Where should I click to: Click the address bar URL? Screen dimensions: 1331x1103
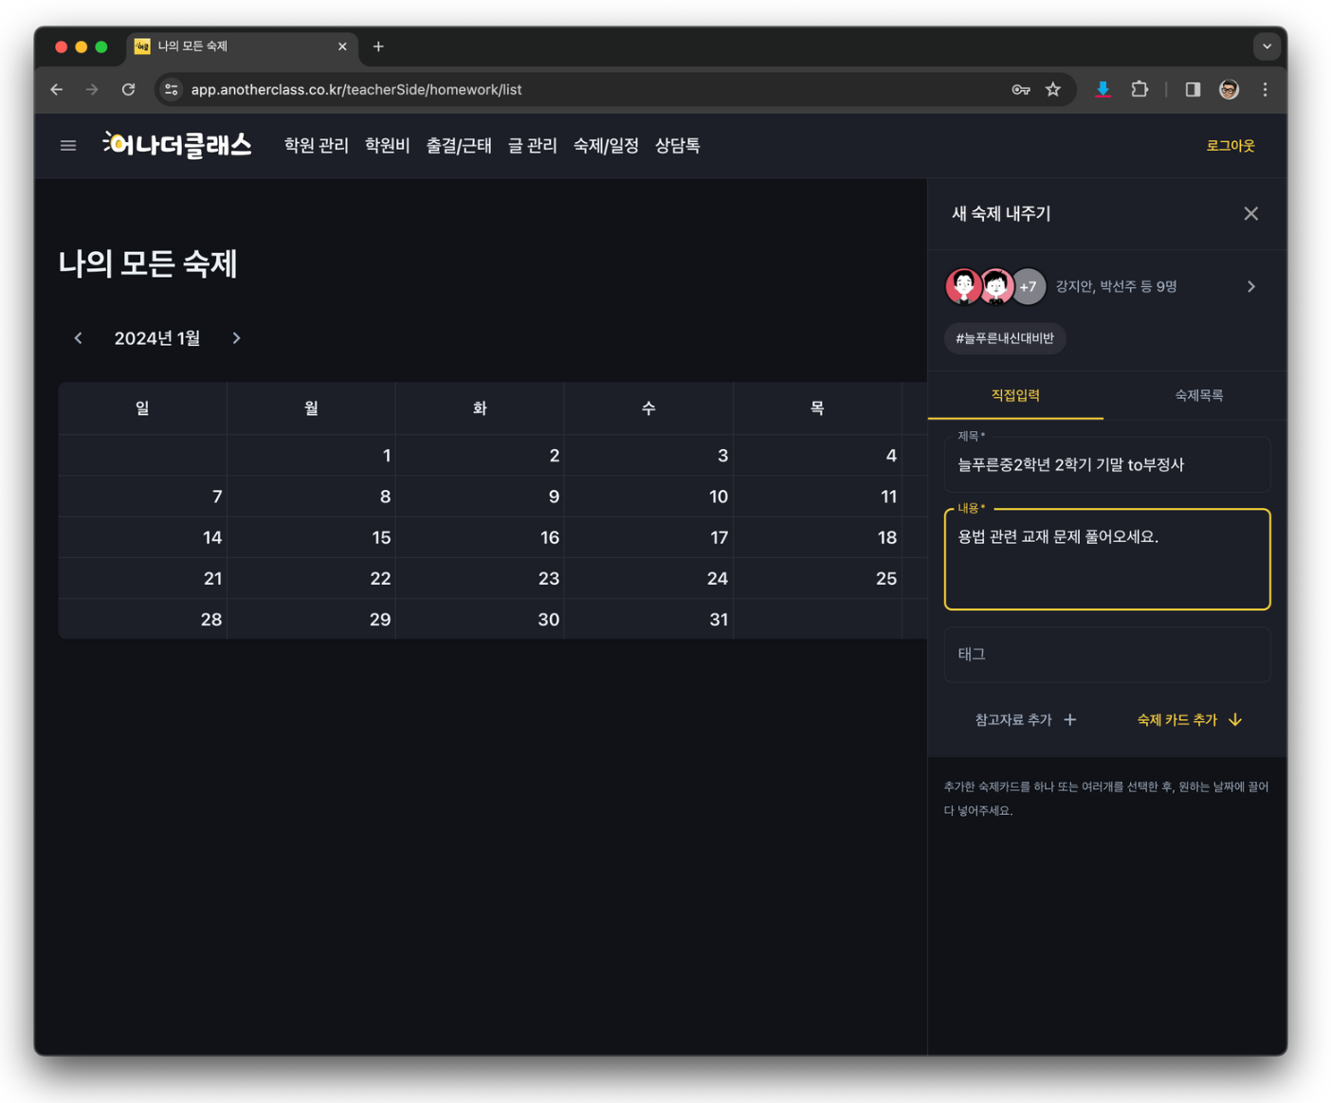pos(356,90)
